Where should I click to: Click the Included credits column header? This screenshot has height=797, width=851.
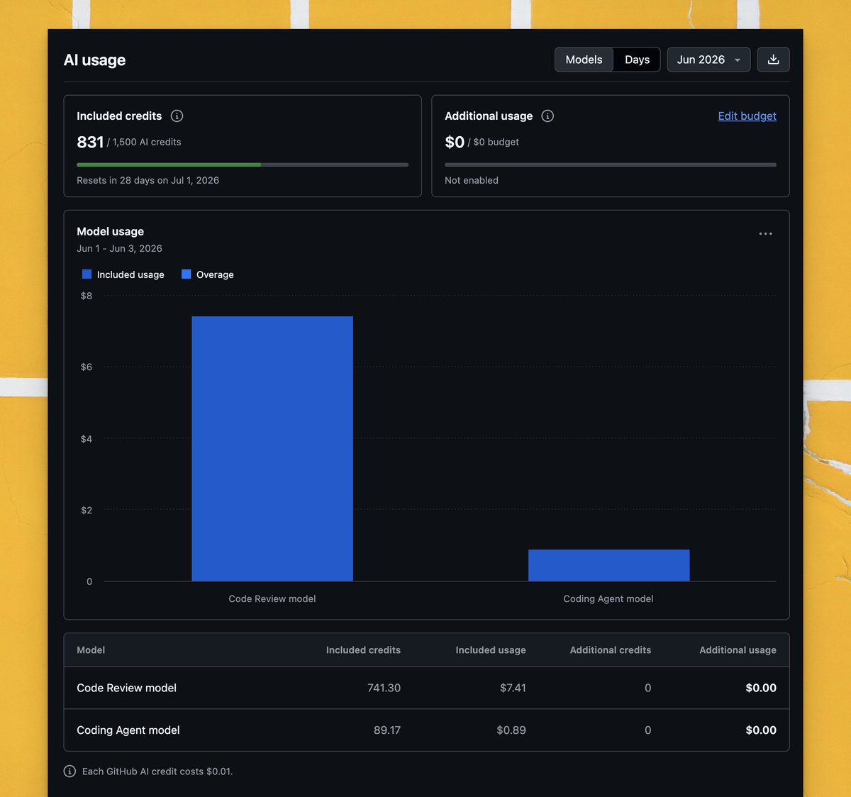(363, 650)
